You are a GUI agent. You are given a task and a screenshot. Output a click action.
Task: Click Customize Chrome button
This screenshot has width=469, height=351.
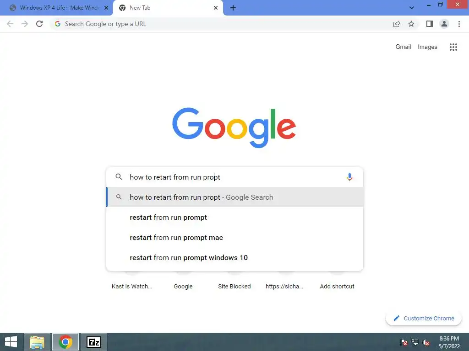coord(424,318)
